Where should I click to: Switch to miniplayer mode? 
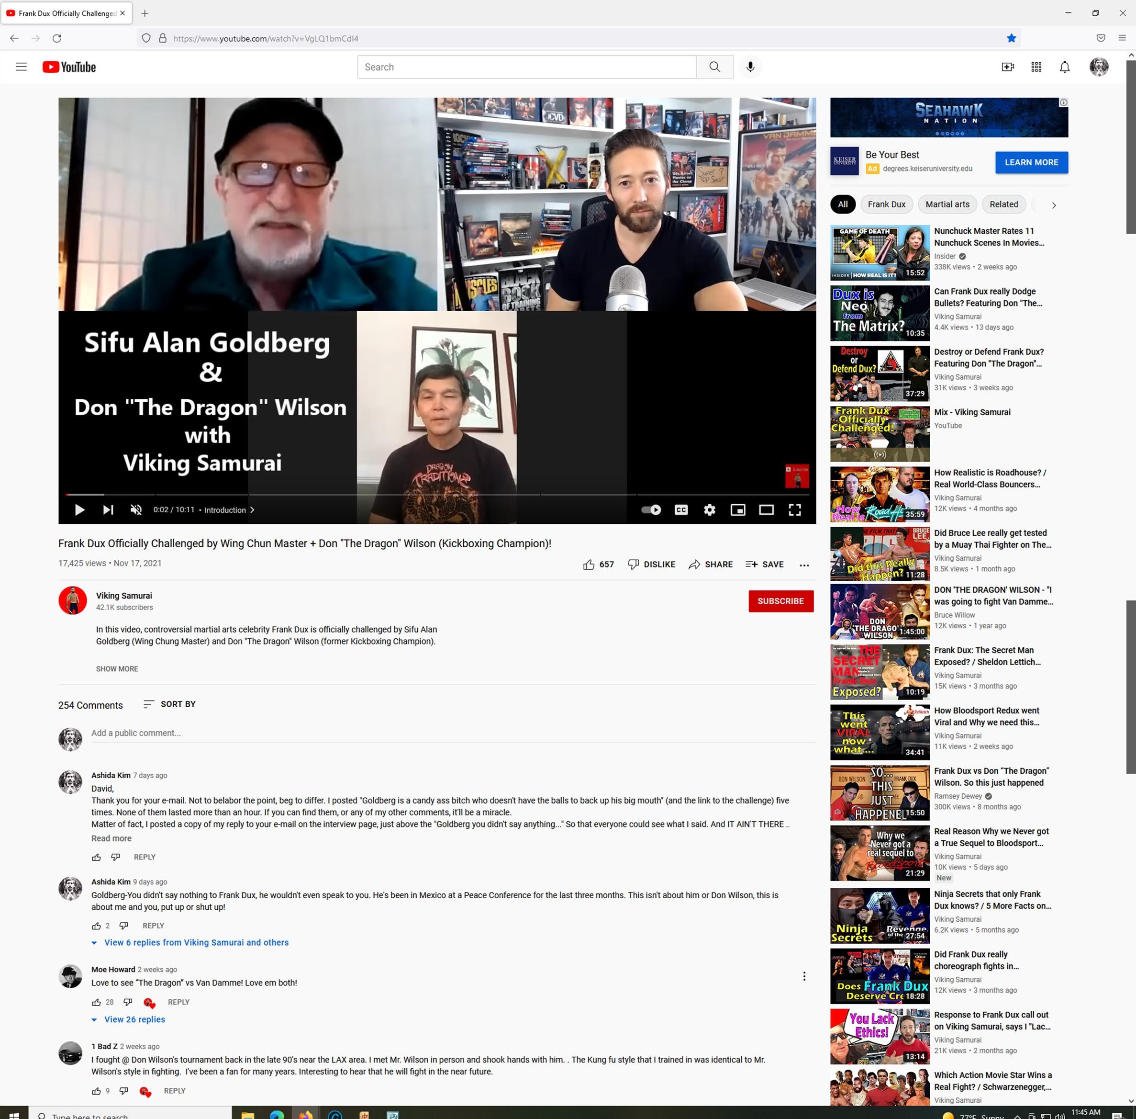click(738, 509)
